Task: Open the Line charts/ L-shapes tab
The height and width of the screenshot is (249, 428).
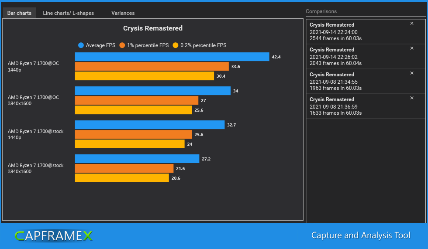Action: tap(68, 13)
